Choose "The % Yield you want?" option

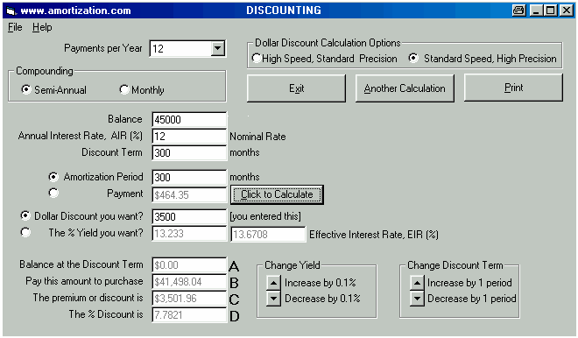pyautogui.click(x=25, y=232)
